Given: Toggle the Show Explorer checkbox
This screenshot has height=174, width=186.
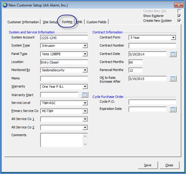Looking at the screenshot, I should pos(179,16).
